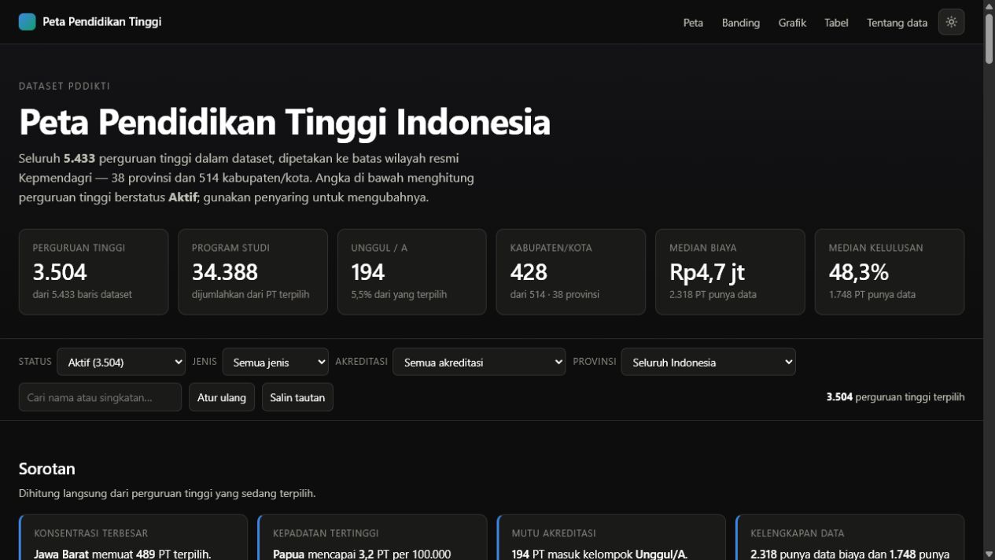Click the Kelengkapan Data highlight card

click(x=849, y=537)
